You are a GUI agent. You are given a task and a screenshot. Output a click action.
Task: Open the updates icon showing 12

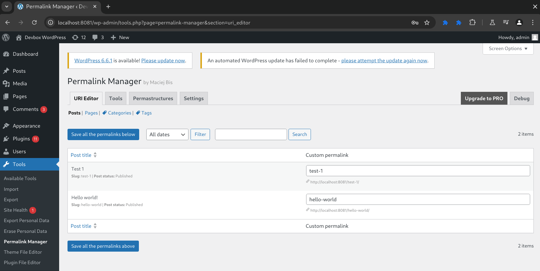tap(79, 37)
